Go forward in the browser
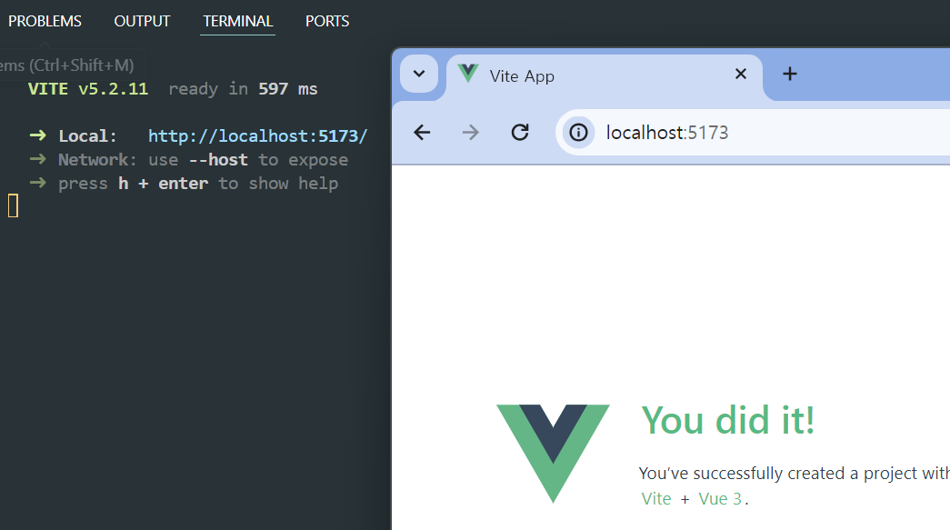Image resolution: width=950 pixels, height=530 pixels. coord(471,132)
